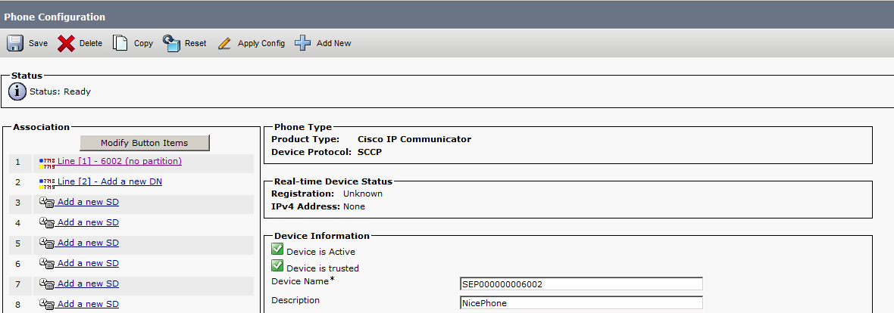Click the Device Name input field
Screen dimensions: 894x313
[x=581, y=284]
